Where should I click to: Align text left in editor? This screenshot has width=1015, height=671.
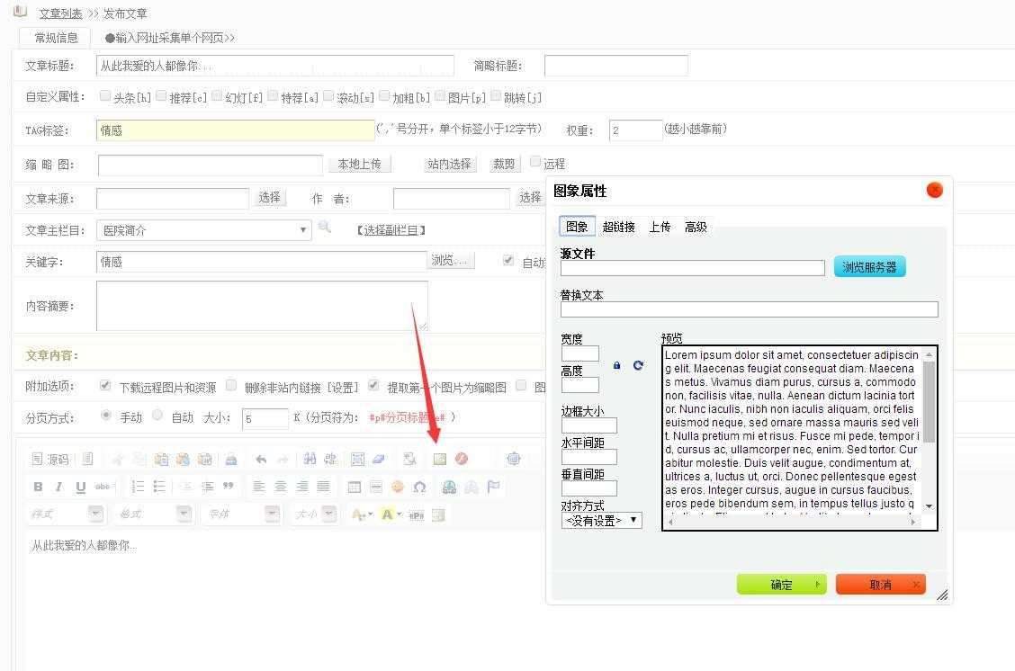259,487
